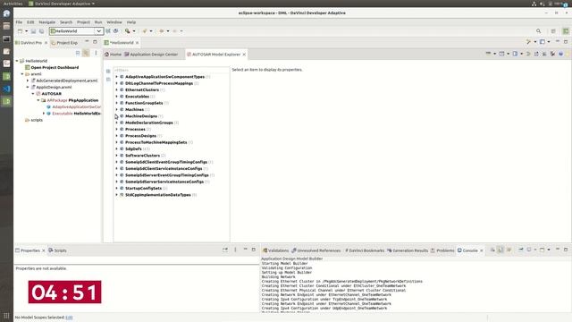This screenshot has width=572, height=322.
Task: Select ARPackage PkgApplication in tree
Action: (x=72, y=100)
